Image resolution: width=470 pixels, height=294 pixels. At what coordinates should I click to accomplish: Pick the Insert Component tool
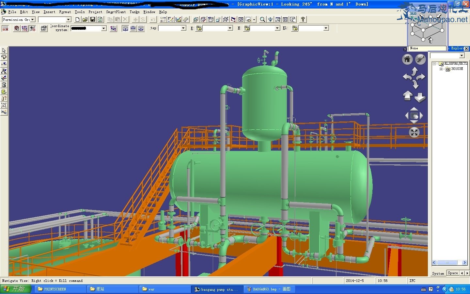click(4, 71)
